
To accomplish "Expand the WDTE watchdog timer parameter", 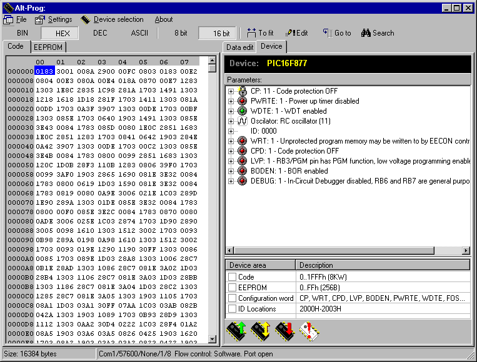I will click(x=231, y=111).
